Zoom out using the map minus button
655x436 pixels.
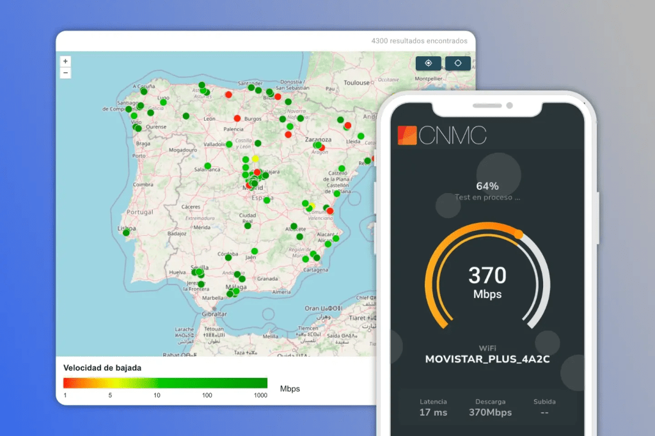[65, 72]
